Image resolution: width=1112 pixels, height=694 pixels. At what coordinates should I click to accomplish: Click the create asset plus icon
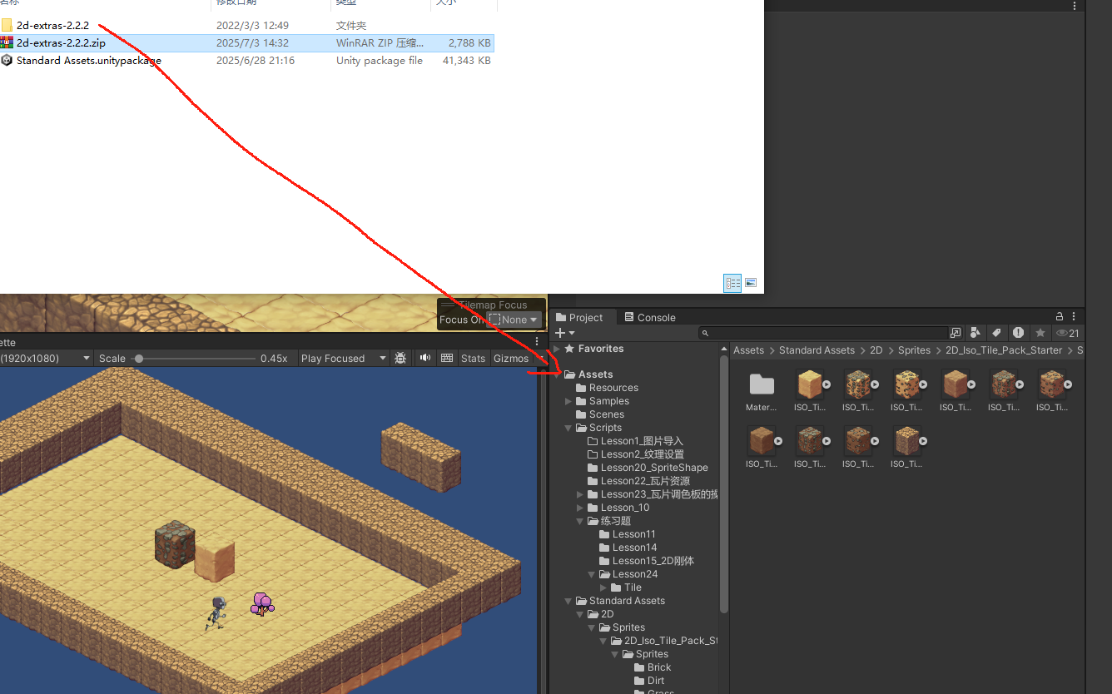pyautogui.click(x=559, y=331)
